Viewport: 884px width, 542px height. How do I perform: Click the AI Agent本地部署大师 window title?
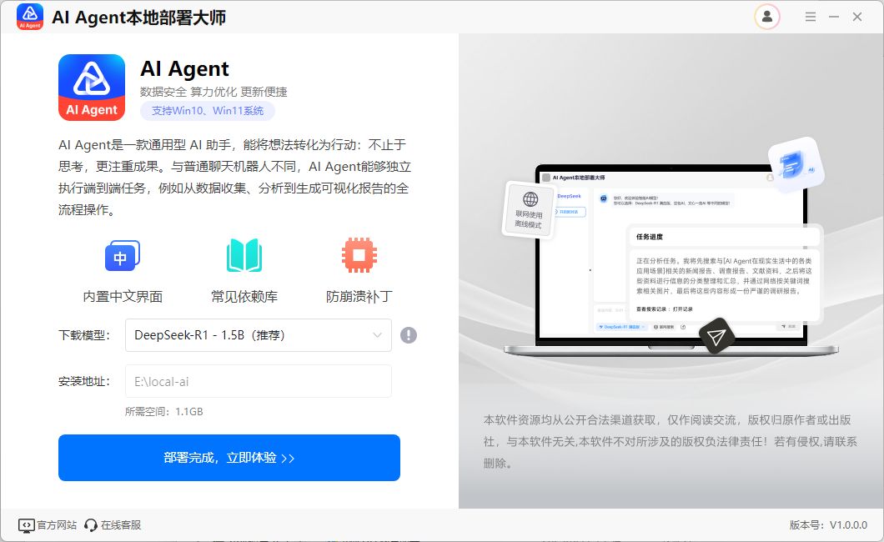tap(138, 18)
